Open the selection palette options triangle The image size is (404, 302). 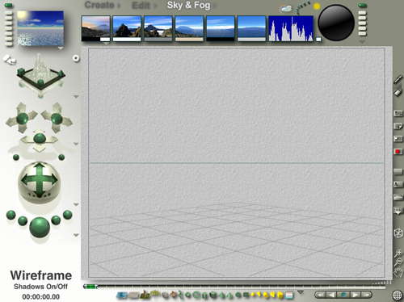point(301,292)
